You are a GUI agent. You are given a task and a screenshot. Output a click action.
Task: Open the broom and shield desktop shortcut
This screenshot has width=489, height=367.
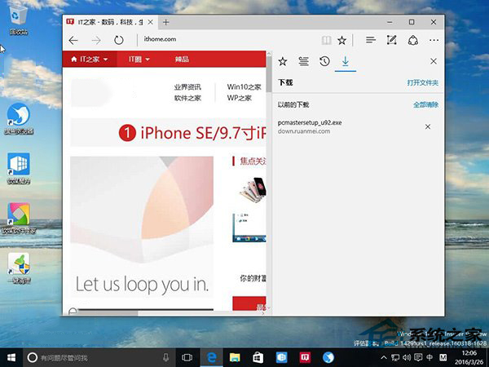[19, 268]
